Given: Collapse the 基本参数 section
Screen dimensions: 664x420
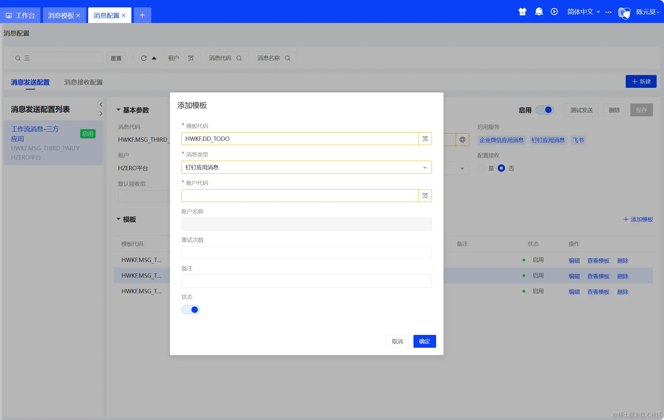Looking at the screenshot, I should pyautogui.click(x=119, y=110).
